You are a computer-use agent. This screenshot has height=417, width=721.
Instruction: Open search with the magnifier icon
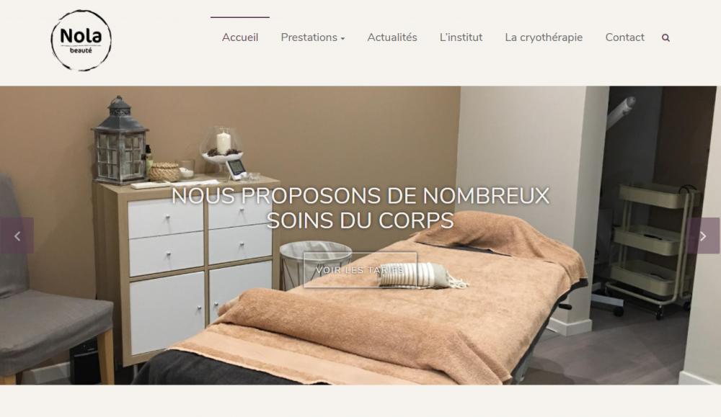point(665,37)
